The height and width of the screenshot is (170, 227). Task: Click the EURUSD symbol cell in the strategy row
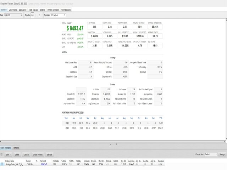[x=29, y=164]
